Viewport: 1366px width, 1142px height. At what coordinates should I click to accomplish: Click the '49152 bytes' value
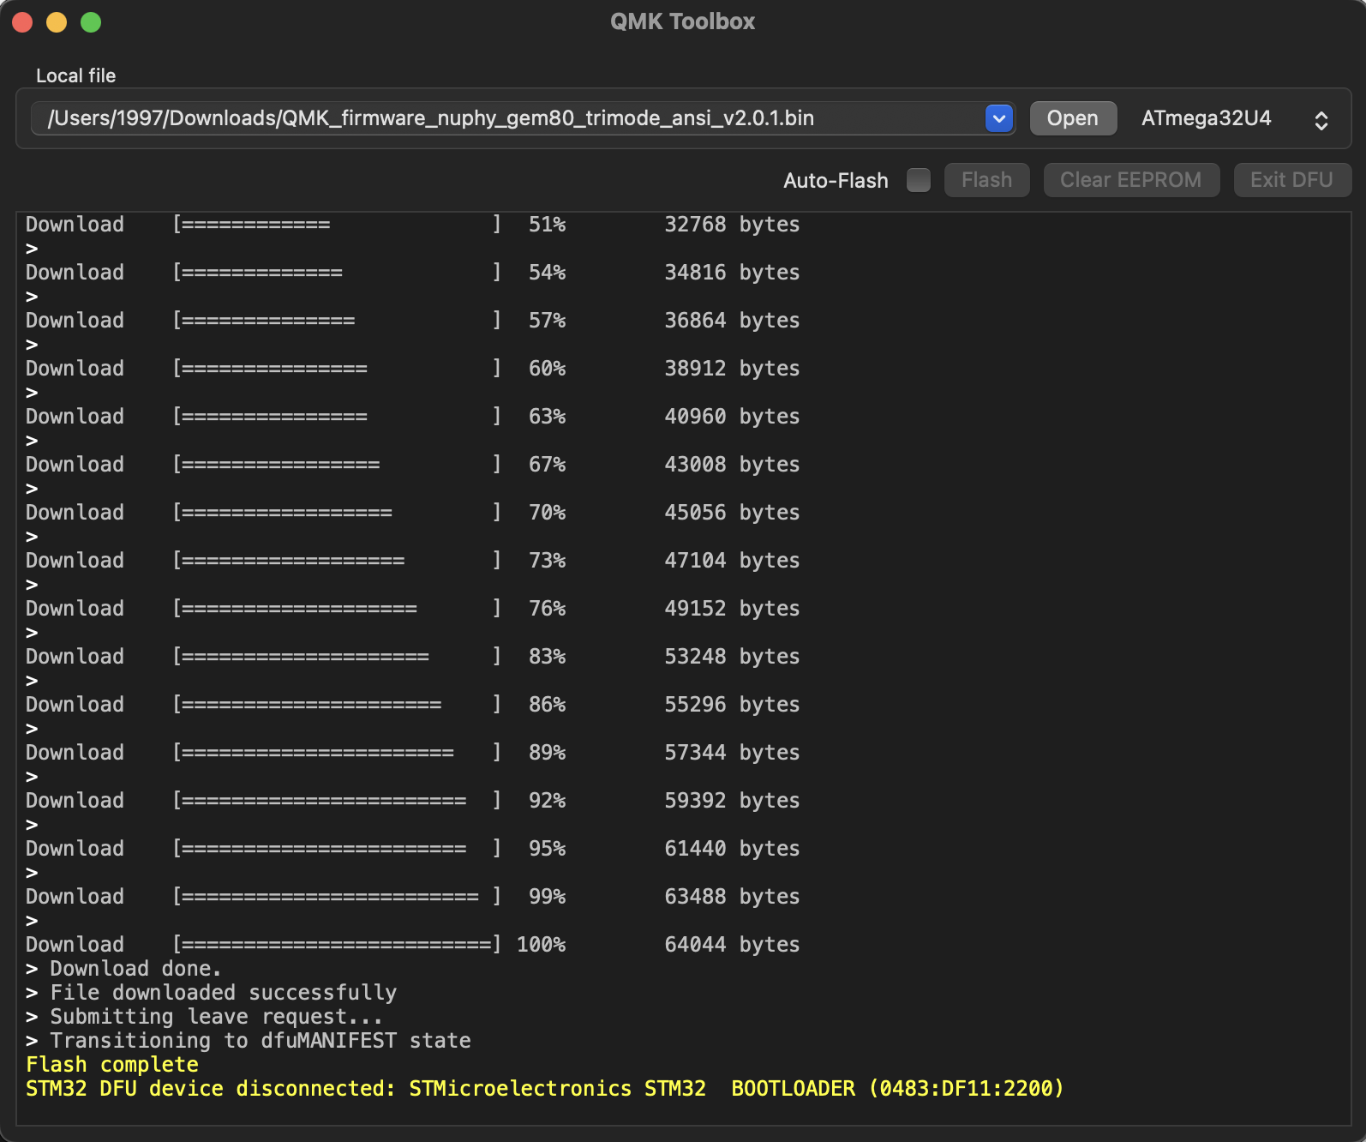click(x=733, y=609)
